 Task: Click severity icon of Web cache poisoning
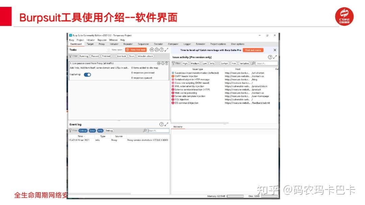pyautogui.click(x=173, y=93)
